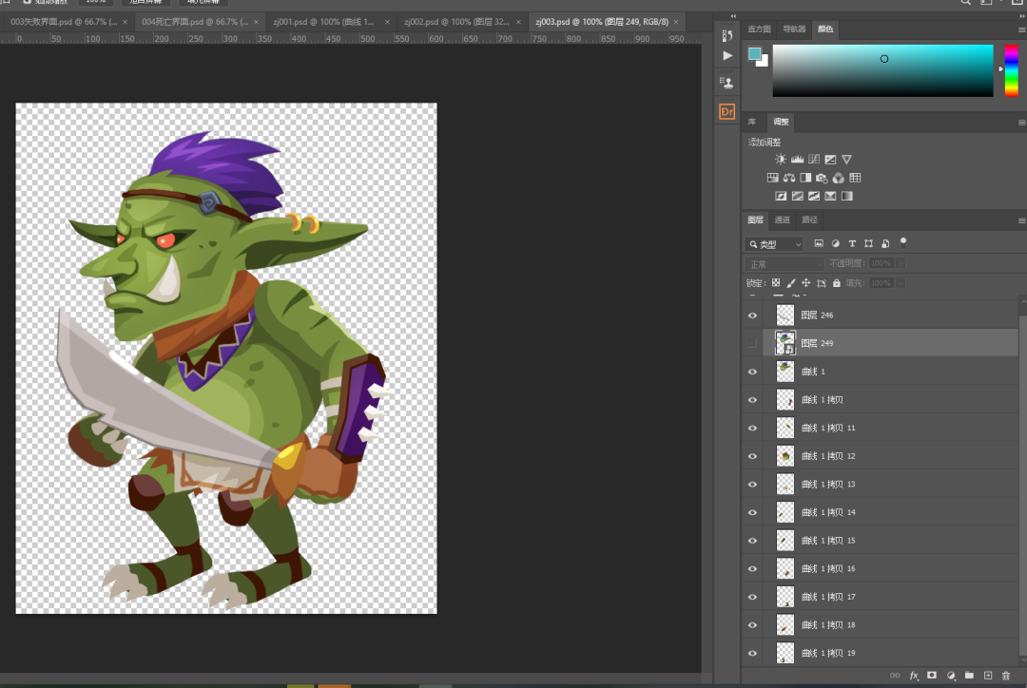This screenshot has width=1027, height=688.
Task: Toggle layer filtering on/off switch
Action: coord(903,243)
